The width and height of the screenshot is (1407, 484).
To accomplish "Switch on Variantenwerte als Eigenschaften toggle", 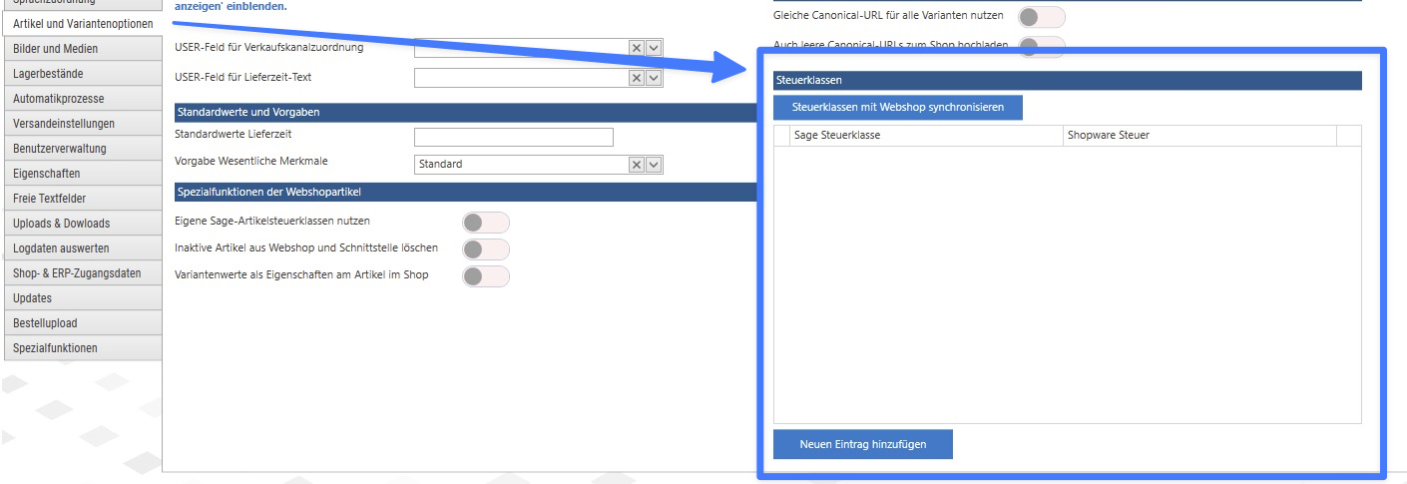I will pyautogui.click(x=485, y=276).
